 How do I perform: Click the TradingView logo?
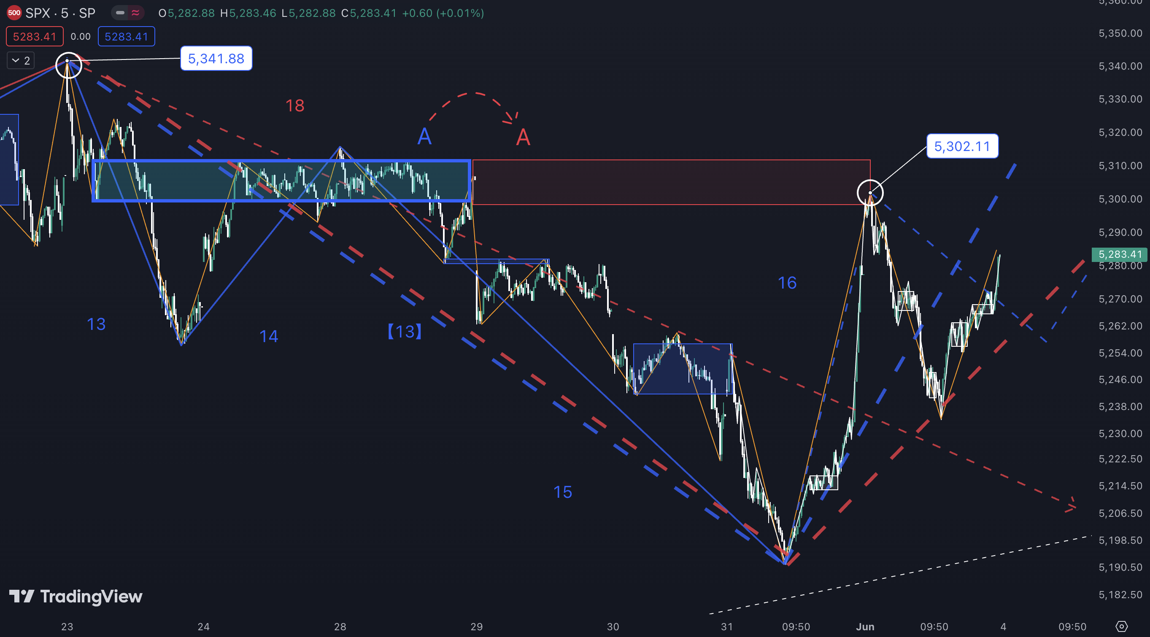coord(76,597)
